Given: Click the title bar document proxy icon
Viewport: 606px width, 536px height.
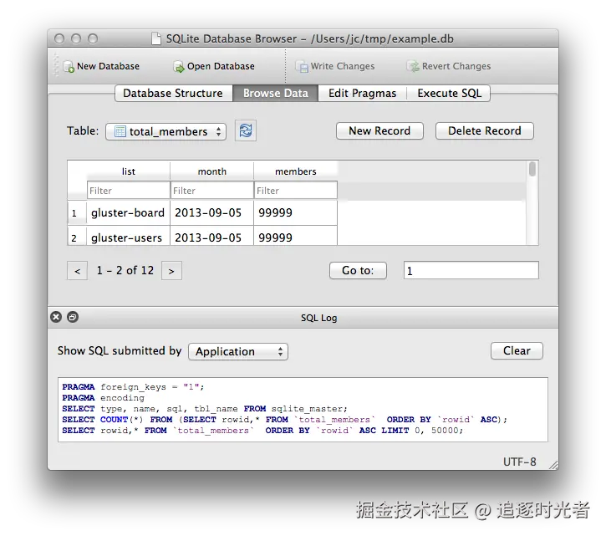Looking at the screenshot, I should (x=156, y=38).
